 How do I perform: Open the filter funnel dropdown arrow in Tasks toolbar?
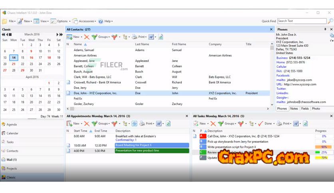coord(246,124)
